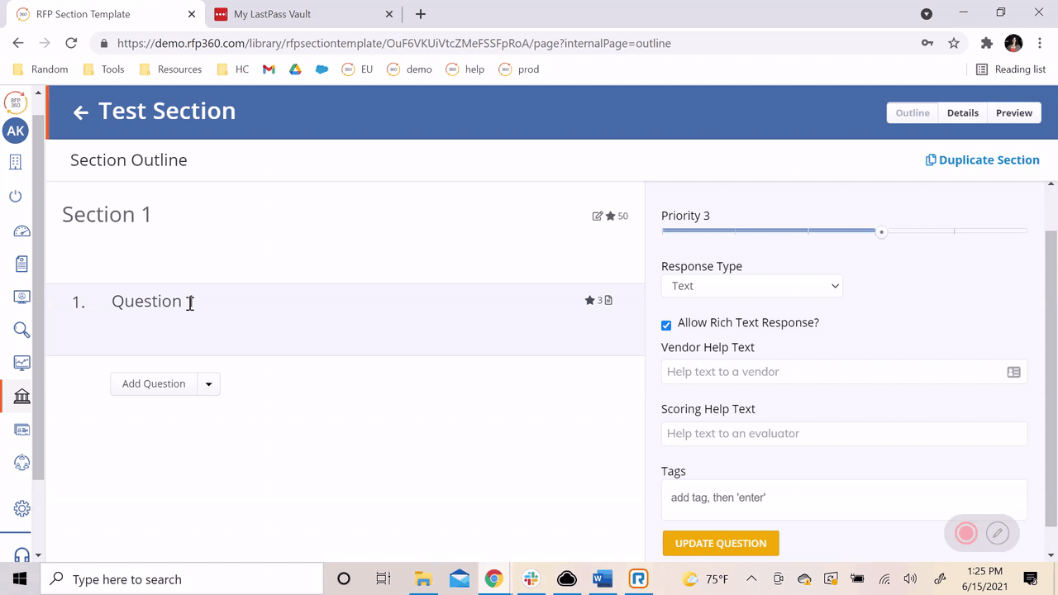Switch to the Preview tab
Screen dimensions: 1058x595
click(1013, 113)
